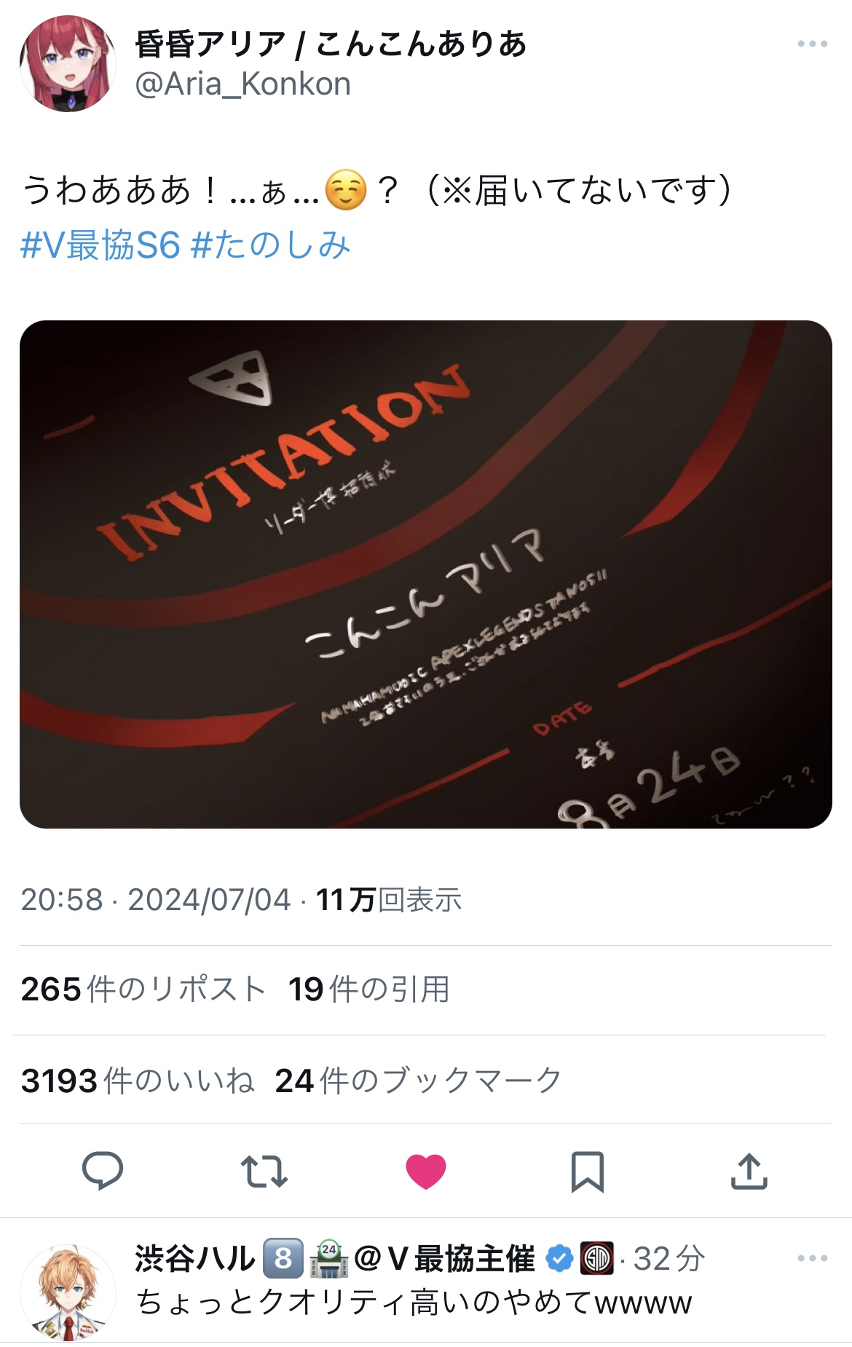
Task: Open the #たのしみ hashtag
Action: click(x=270, y=245)
